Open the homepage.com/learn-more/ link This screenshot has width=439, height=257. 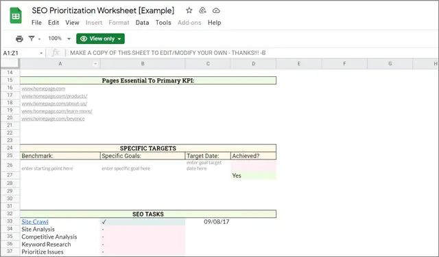pyautogui.click(x=57, y=111)
